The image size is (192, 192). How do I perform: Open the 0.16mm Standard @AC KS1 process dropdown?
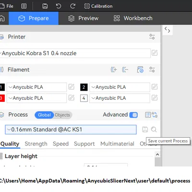71,130
